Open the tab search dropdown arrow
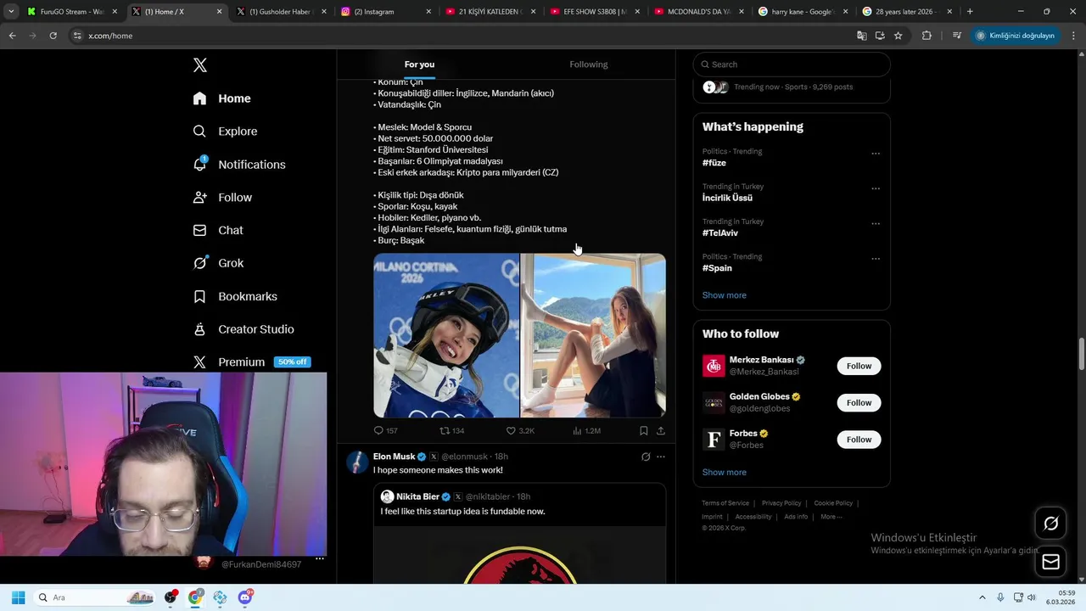Screen dimensions: 1086x611 [11, 12]
